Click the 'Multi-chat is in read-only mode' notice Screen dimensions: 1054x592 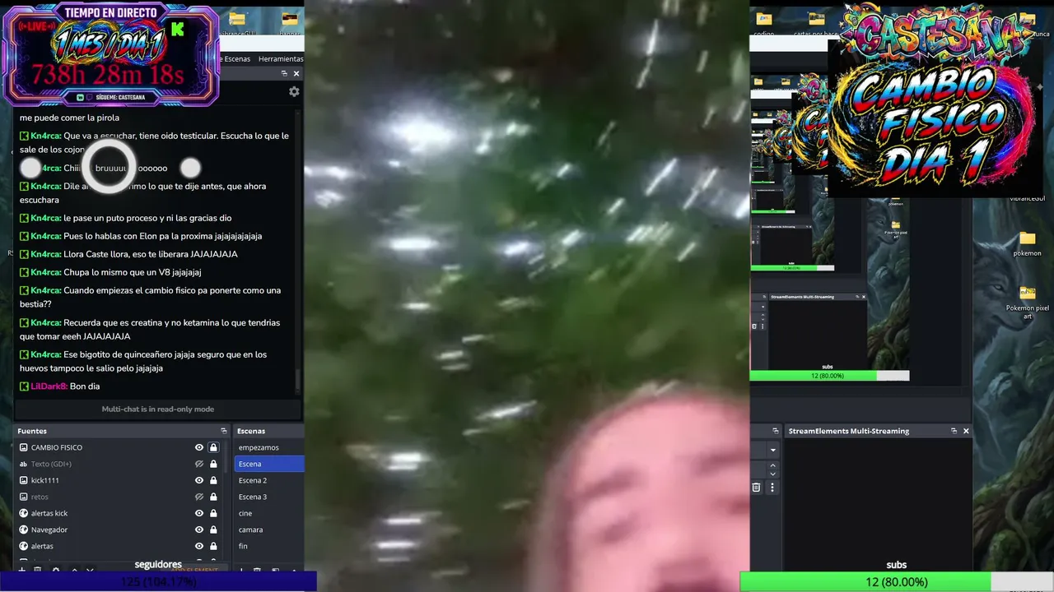click(158, 409)
